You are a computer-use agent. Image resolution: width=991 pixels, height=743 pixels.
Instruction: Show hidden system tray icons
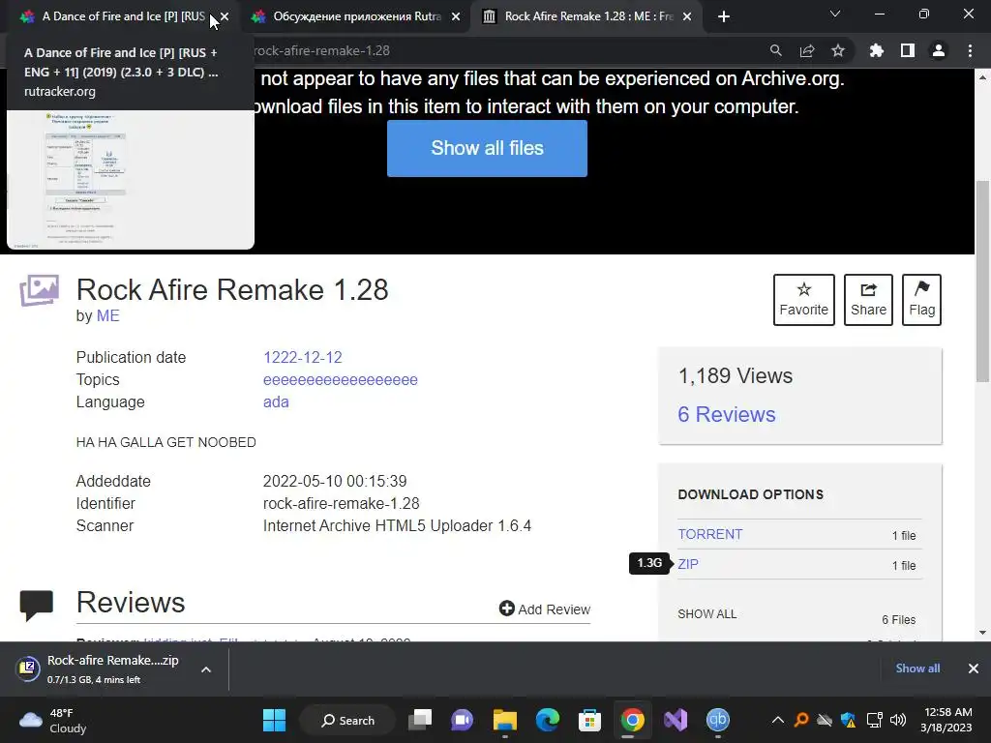tap(778, 720)
